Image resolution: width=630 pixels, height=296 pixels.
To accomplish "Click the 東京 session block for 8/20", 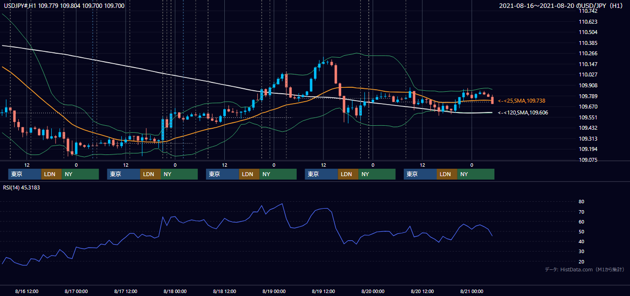I will (x=420, y=174).
